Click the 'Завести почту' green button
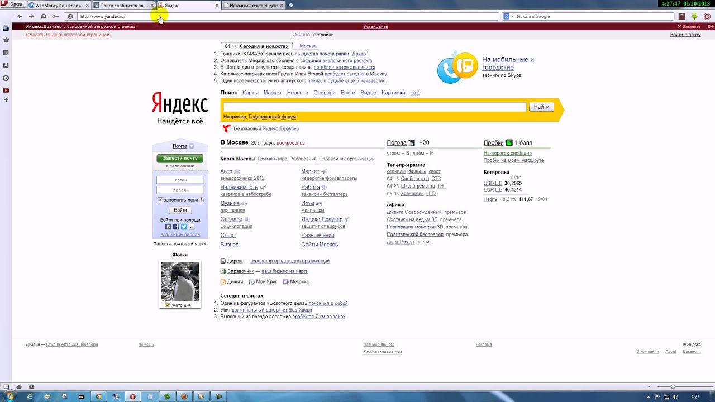The height and width of the screenshot is (402, 715). point(180,158)
